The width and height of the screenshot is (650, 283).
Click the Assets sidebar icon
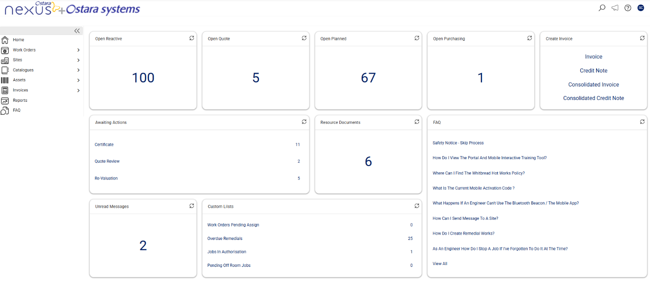pos(5,80)
